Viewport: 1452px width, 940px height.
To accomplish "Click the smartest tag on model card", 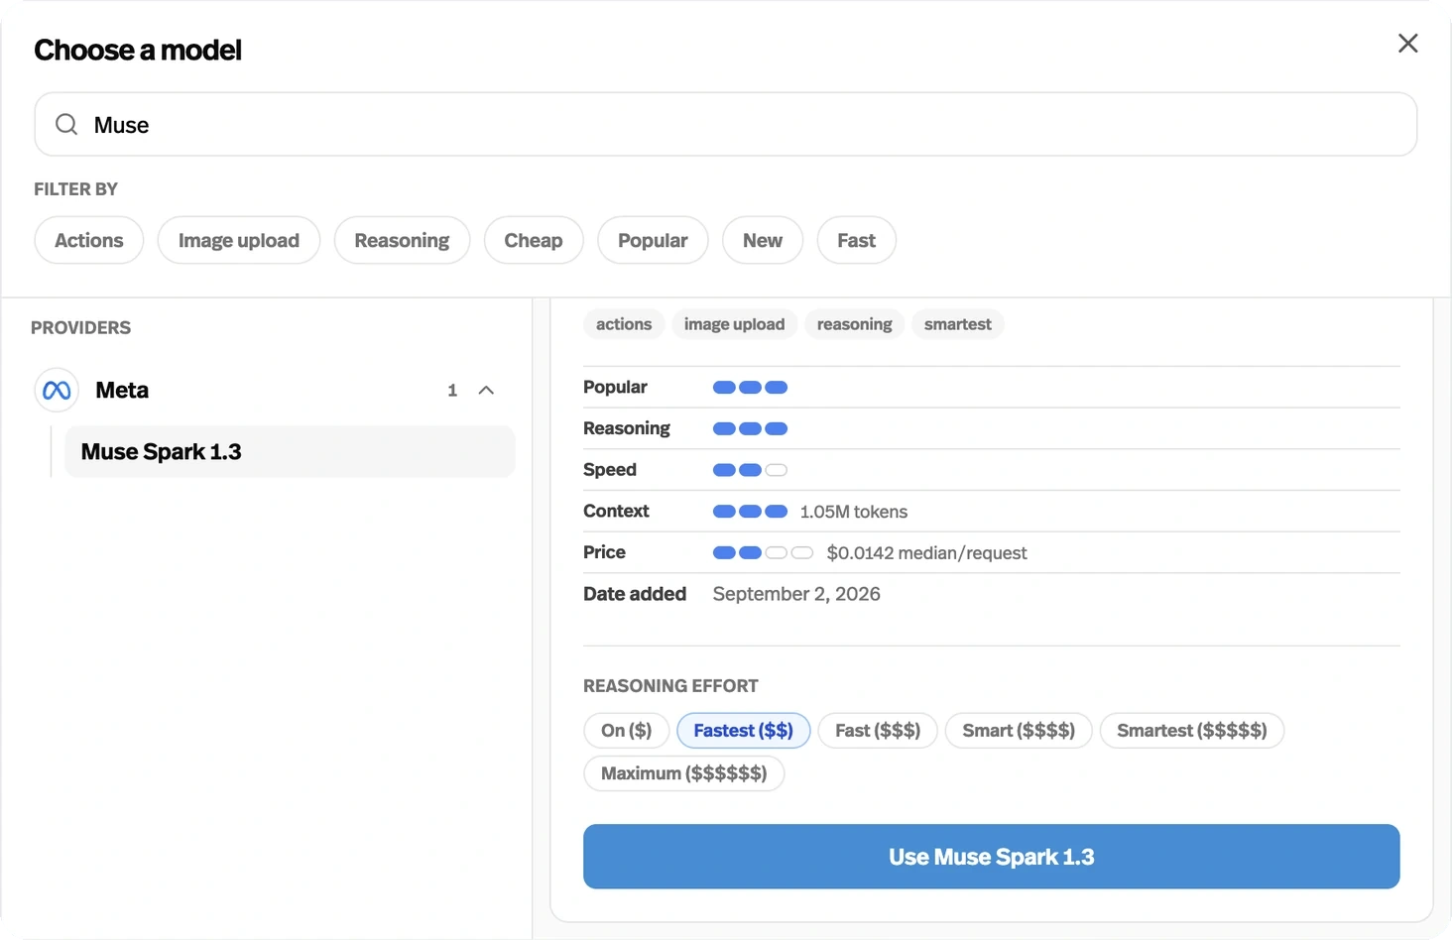I will click(x=958, y=324).
